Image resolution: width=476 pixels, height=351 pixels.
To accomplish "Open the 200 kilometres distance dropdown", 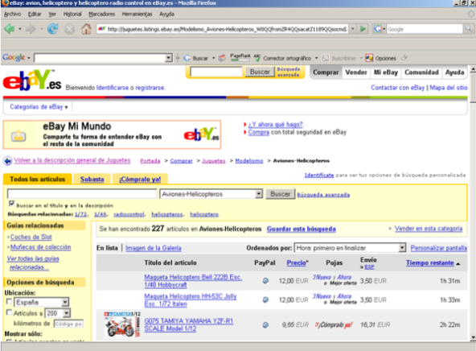I will tap(67, 313).
